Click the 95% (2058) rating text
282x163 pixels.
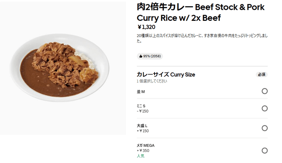tap(152, 56)
